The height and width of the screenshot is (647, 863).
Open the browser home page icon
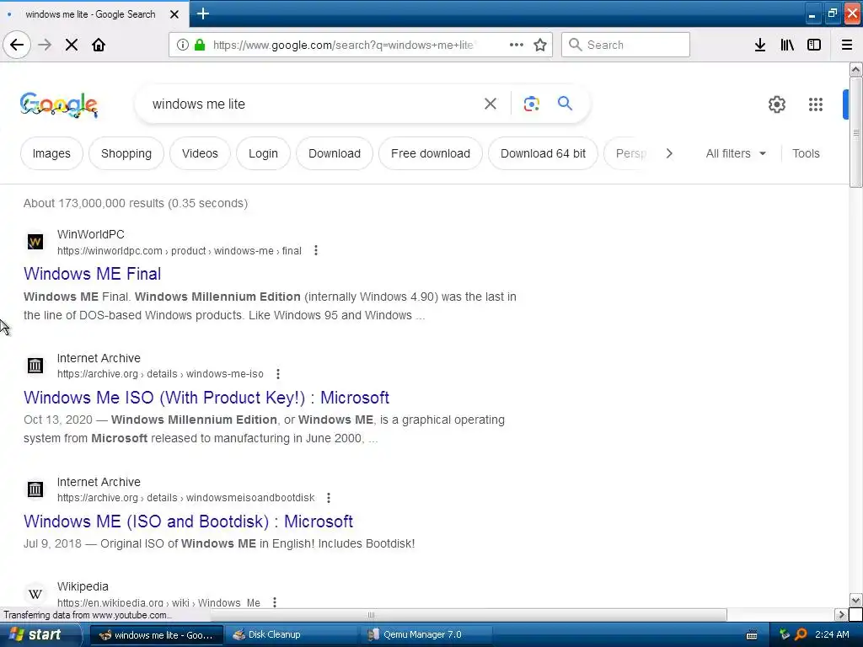pos(99,45)
